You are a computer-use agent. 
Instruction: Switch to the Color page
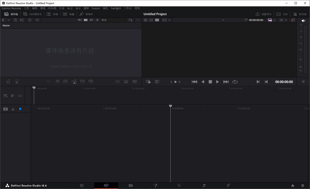[x=179, y=185]
